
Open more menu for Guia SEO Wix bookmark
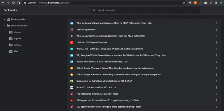click(217, 87)
